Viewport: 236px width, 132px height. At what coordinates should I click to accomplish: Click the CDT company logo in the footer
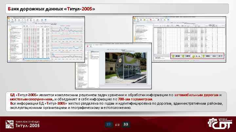(220, 124)
